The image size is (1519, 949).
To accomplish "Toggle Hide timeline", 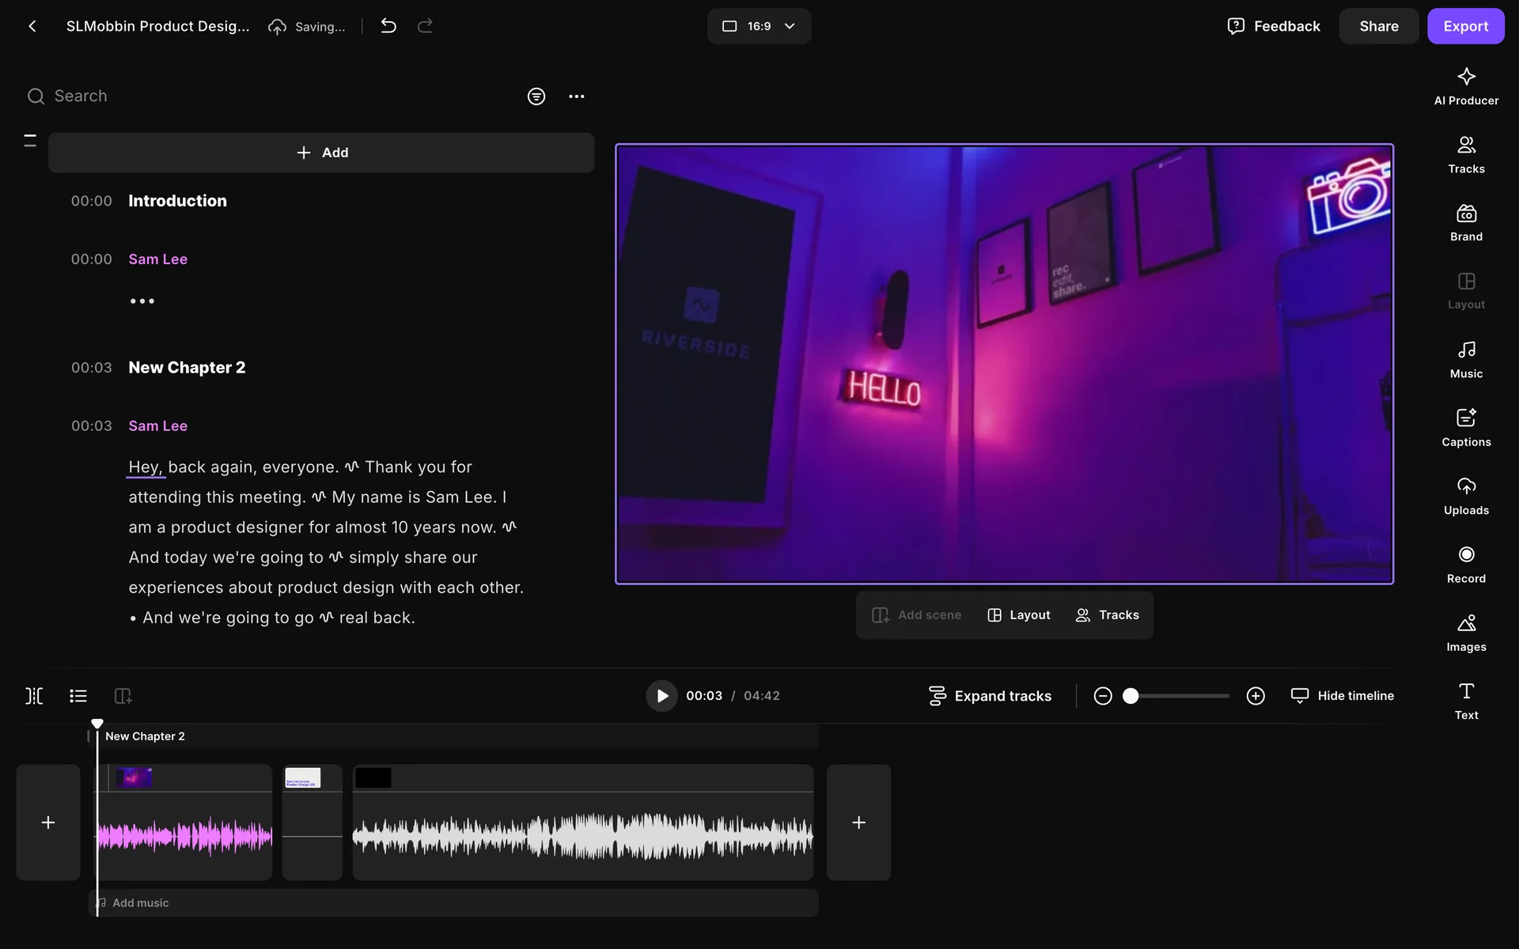I will coord(1342,696).
